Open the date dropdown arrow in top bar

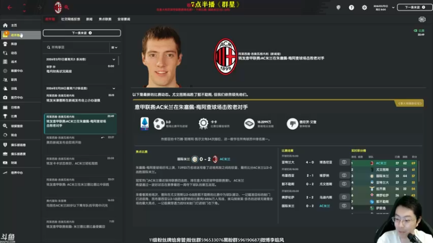393,8
